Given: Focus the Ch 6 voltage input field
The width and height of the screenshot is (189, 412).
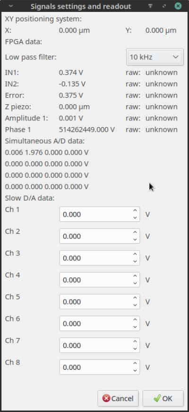Looking at the screenshot, I should [x=95, y=323].
